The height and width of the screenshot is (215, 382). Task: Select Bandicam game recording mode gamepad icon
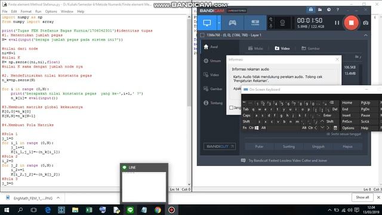[x=232, y=23]
